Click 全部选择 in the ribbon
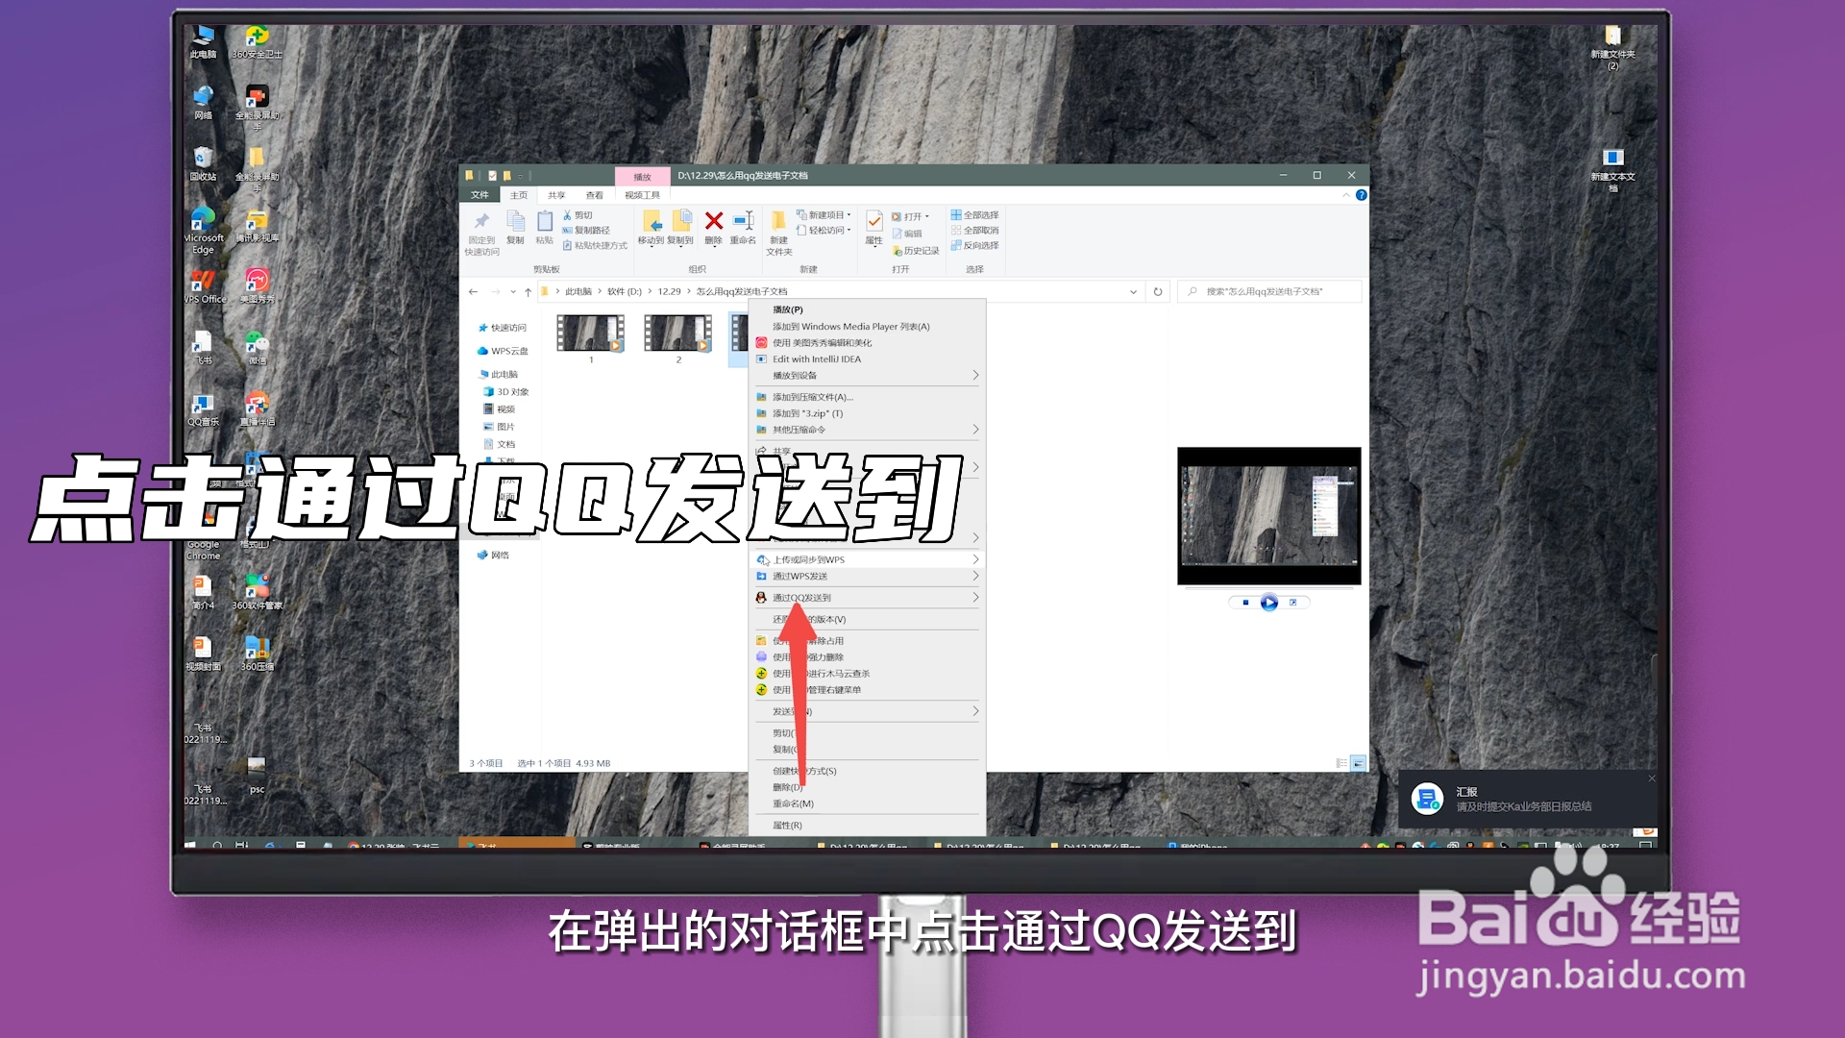Viewport: 1845px width, 1038px height. (x=975, y=215)
